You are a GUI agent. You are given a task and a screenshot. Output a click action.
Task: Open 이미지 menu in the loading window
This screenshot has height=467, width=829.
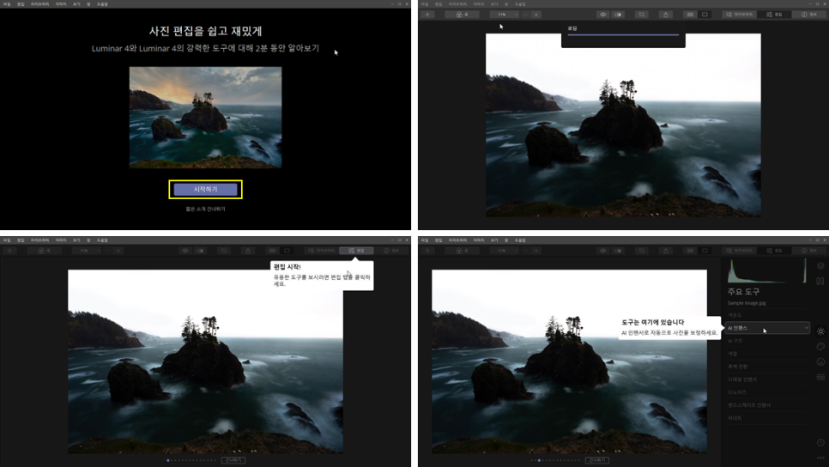(x=479, y=3)
